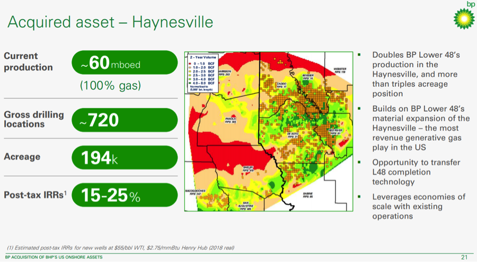Click the yellow 2.0–2.5 BCF legend swatch
The height and width of the screenshot is (262, 477).
(x=189, y=71)
